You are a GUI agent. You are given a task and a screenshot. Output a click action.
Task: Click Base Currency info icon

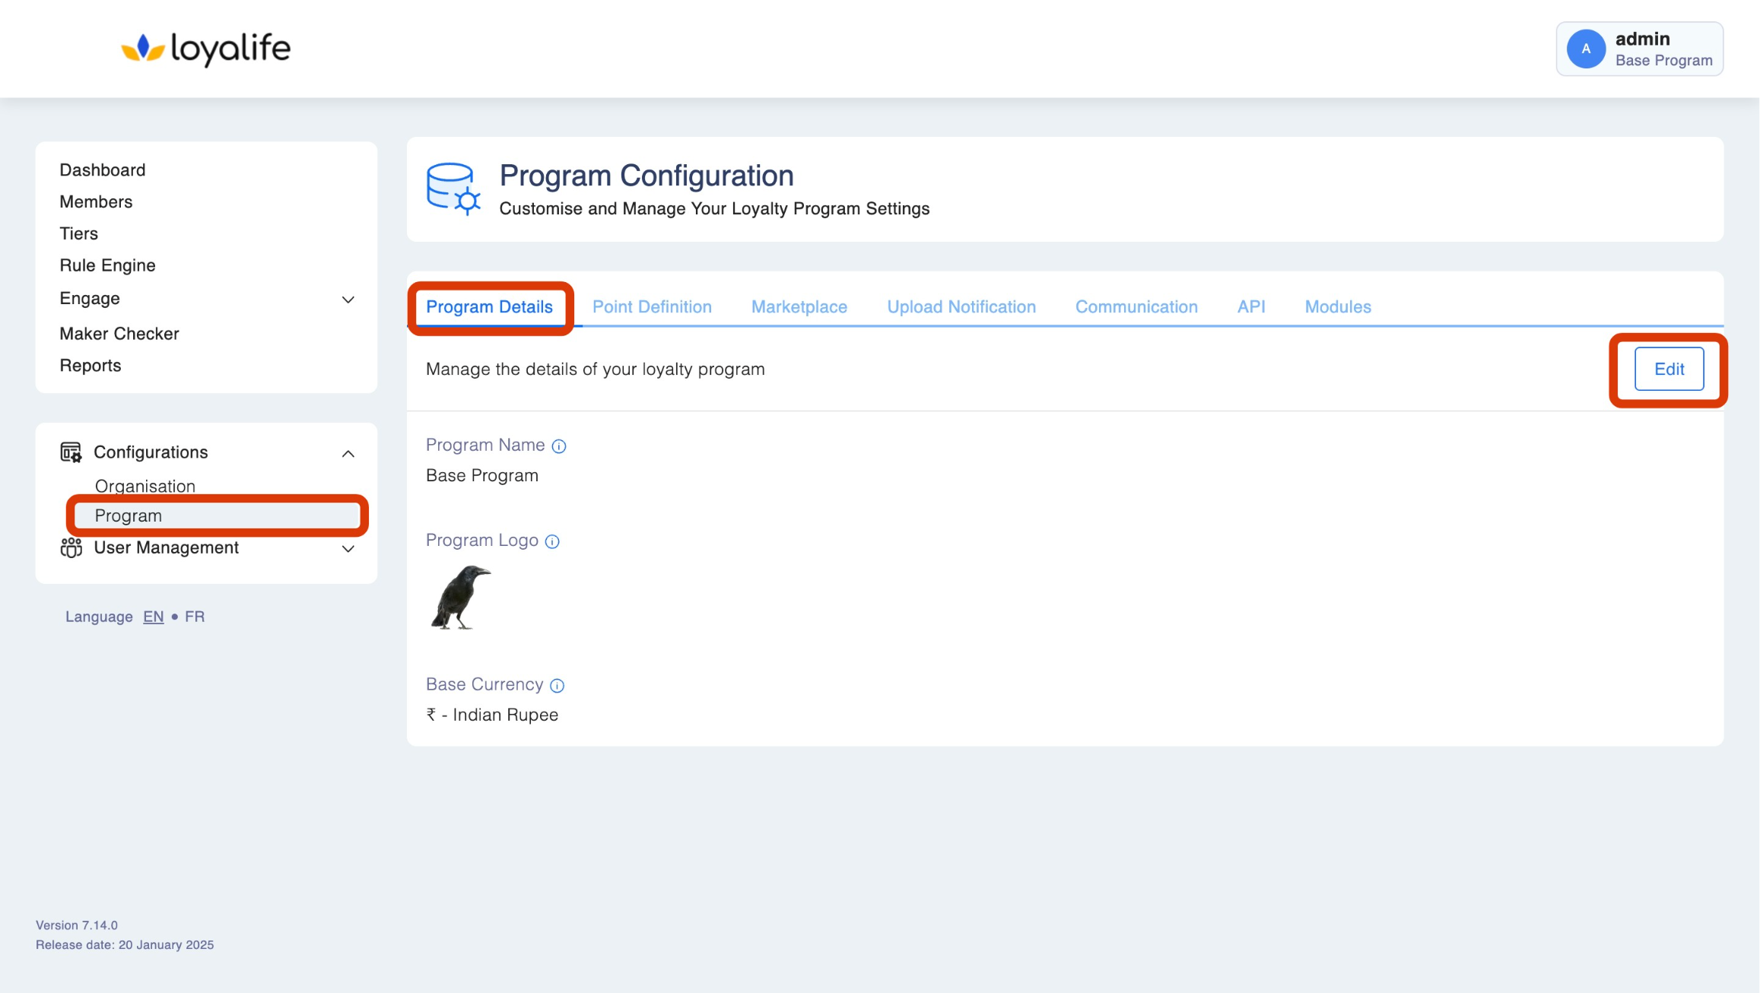point(558,686)
